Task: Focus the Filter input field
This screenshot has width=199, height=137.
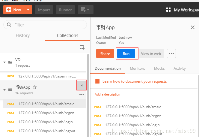Action: (x=45, y=25)
